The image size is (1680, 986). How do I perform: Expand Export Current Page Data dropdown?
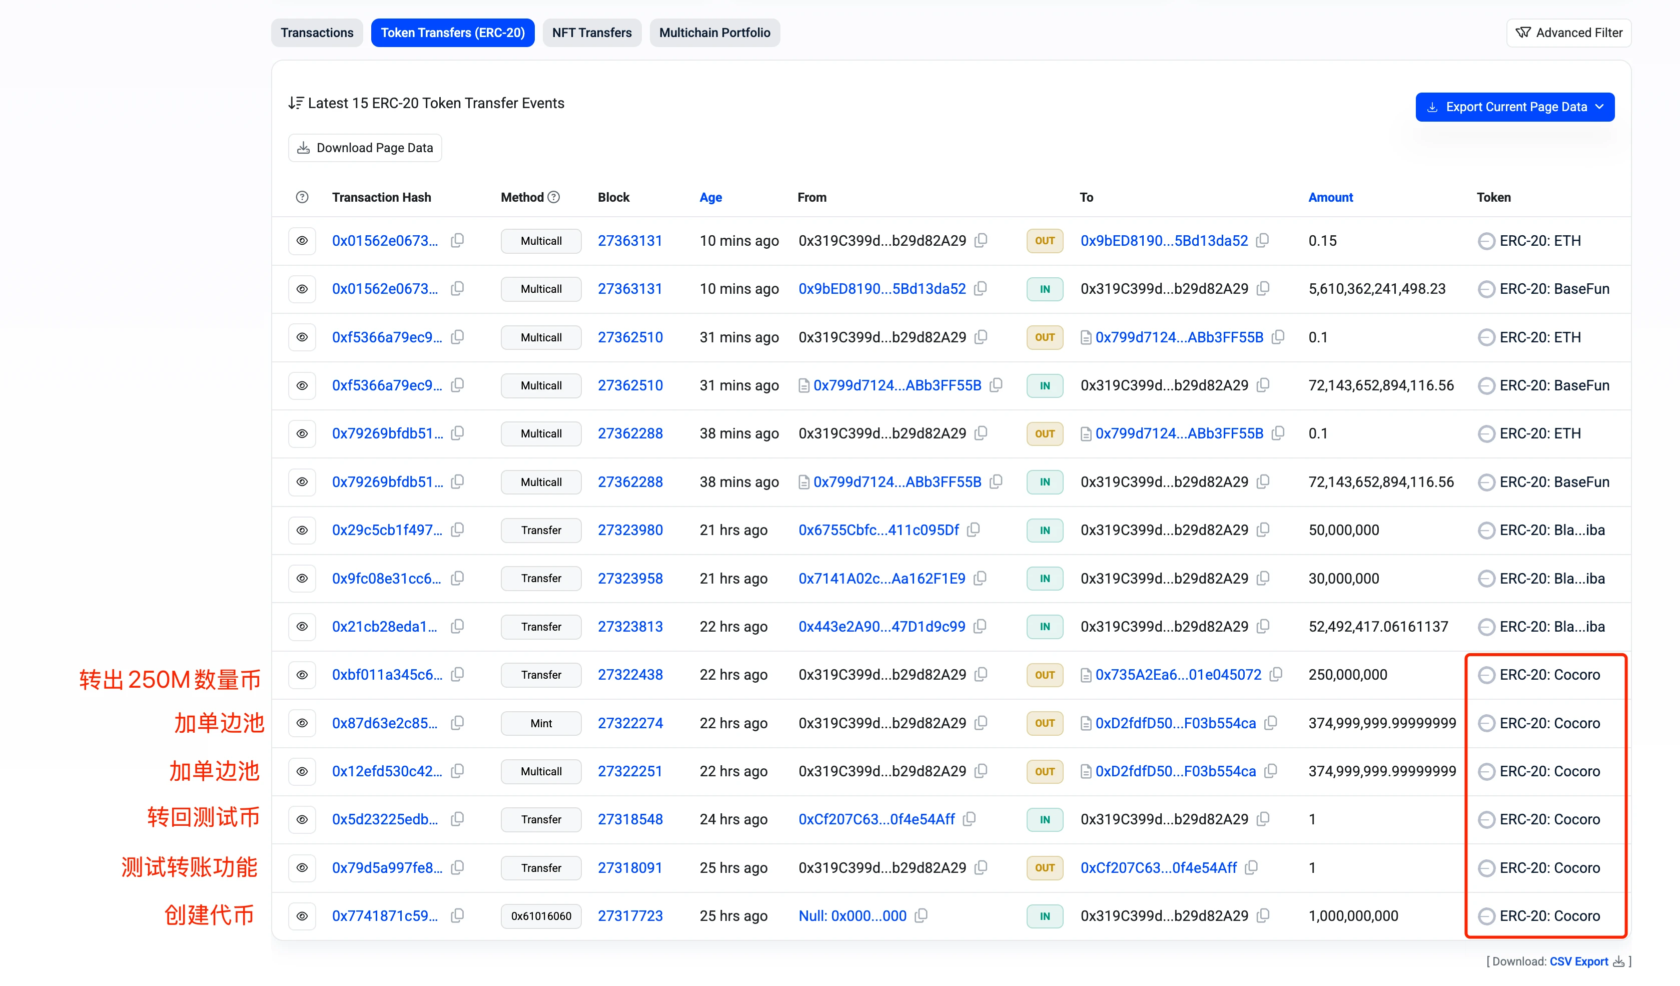click(1515, 107)
